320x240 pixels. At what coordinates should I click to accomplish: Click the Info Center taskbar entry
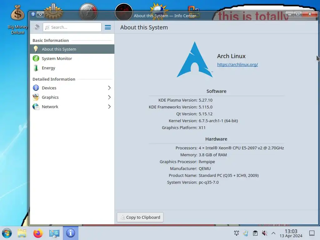pos(70,233)
